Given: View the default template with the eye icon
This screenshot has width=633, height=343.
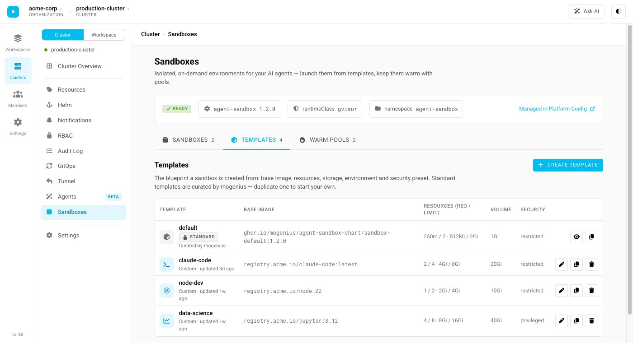Looking at the screenshot, I should (576, 236).
